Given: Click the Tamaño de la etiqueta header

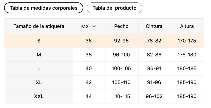Looking at the screenshot, I should point(39,26).
